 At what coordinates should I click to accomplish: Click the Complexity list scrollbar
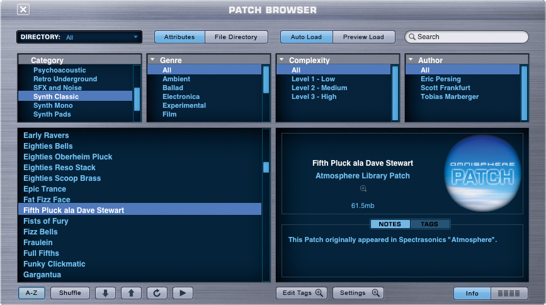pos(395,93)
